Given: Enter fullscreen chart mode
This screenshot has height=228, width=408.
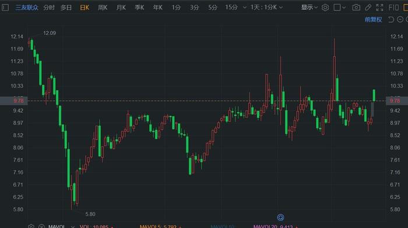Looking at the screenshot, I should [379, 8].
